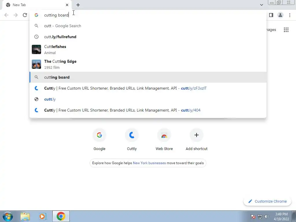Click The Cutting Edge film thumbnail

pos(36,64)
